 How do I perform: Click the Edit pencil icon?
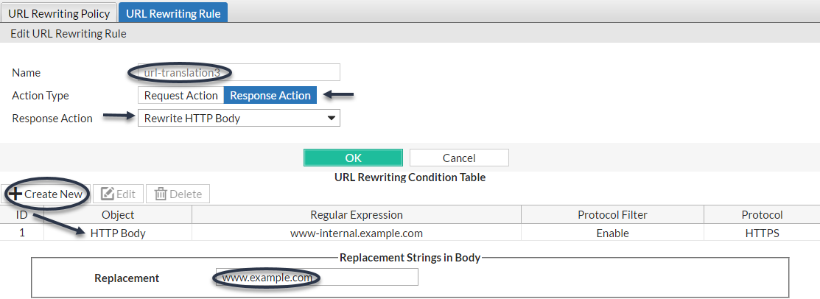pos(108,194)
